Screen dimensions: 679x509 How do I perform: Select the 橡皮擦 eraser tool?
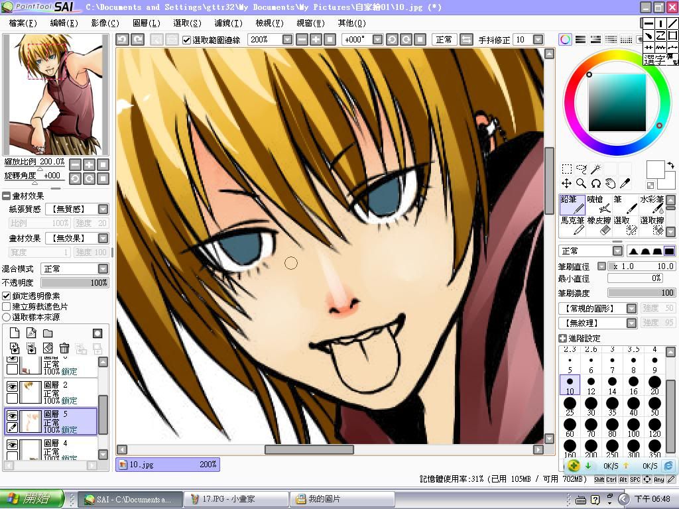point(599,226)
